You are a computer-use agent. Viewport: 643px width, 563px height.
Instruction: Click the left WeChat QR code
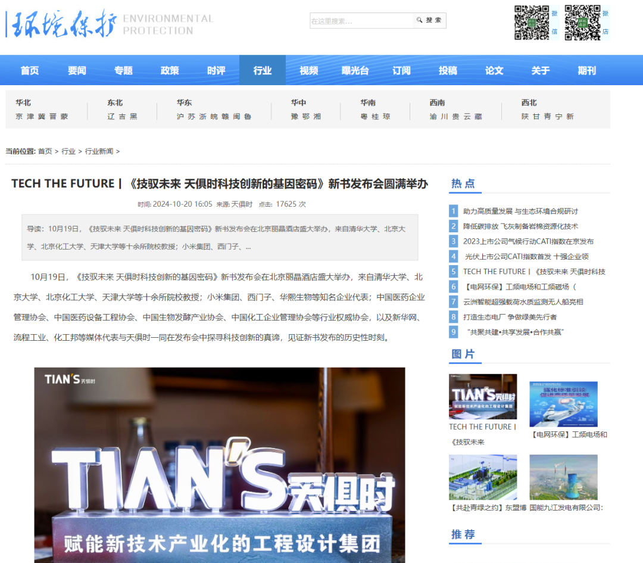531,23
